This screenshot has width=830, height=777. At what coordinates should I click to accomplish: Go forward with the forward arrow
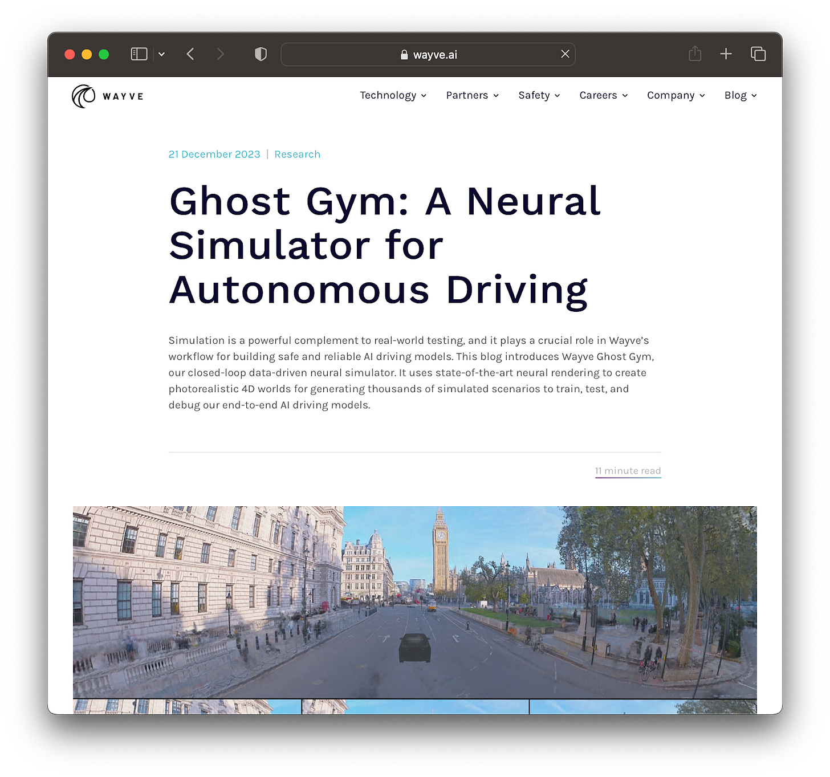(x=221, y=54)
